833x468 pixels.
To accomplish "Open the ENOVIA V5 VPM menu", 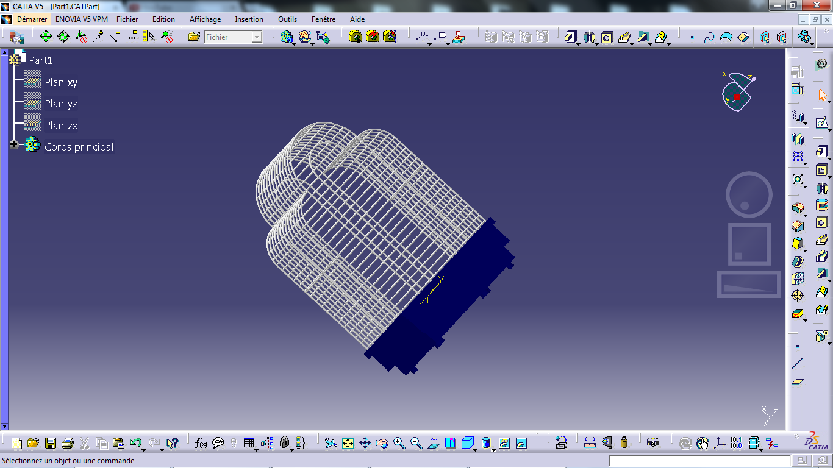I will coord(82,19).
